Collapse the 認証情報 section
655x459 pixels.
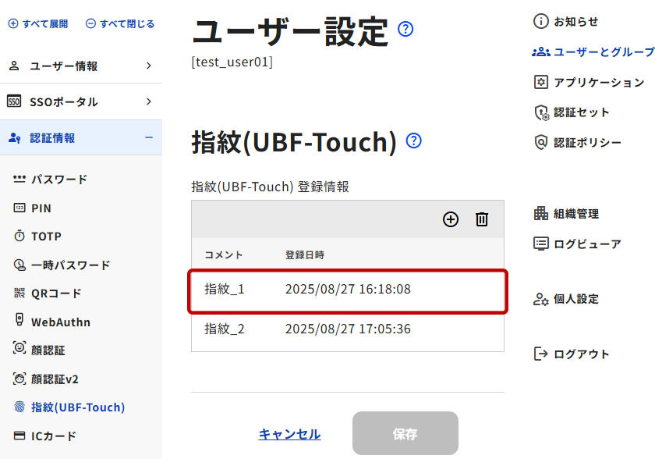pos(80,138)
